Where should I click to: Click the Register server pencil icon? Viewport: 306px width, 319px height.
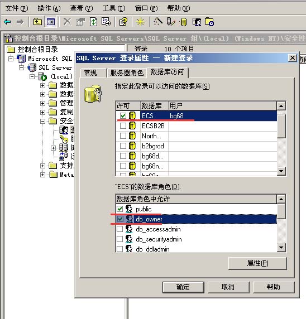(171, 22)
